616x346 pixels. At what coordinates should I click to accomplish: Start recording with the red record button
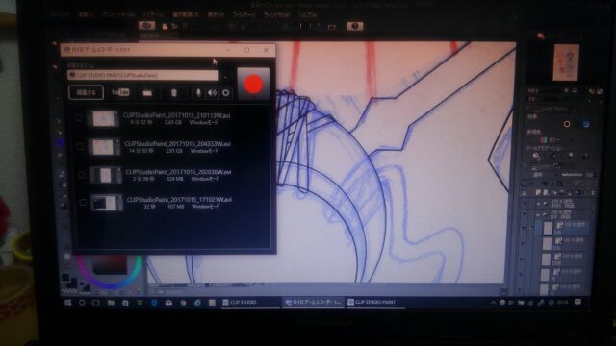253,85
